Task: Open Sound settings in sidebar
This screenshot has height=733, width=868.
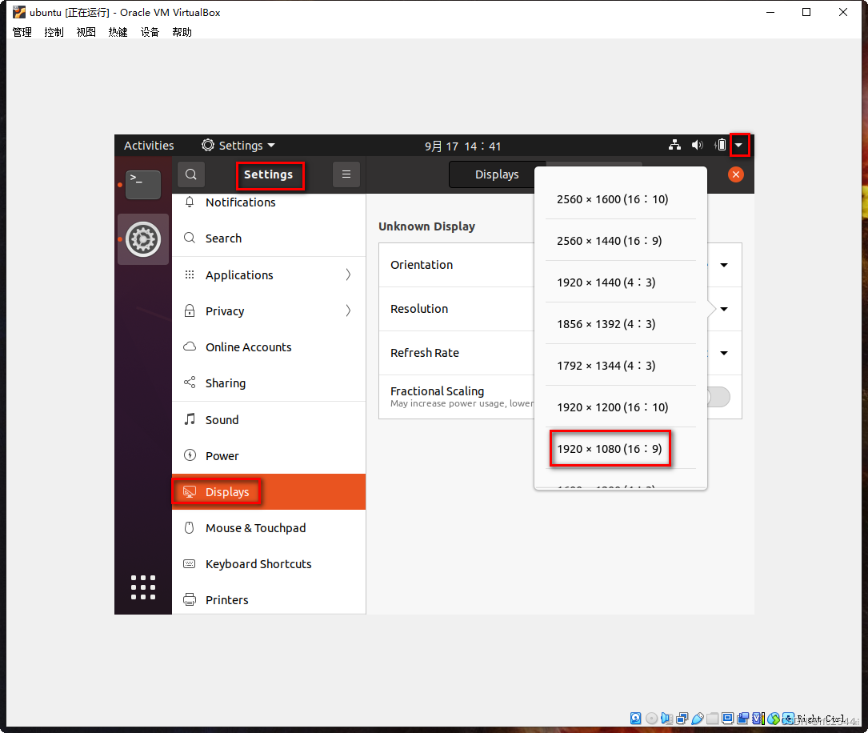Action: point(269,419)
